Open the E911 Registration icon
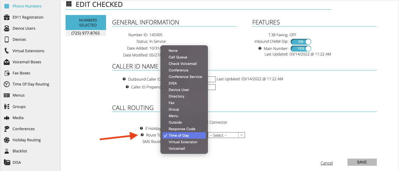399x171 pixels. [x=7, y=17]
